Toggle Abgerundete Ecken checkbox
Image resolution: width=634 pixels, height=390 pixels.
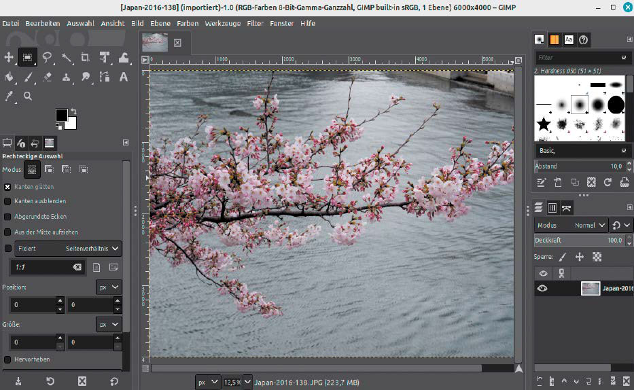point(7,217)
